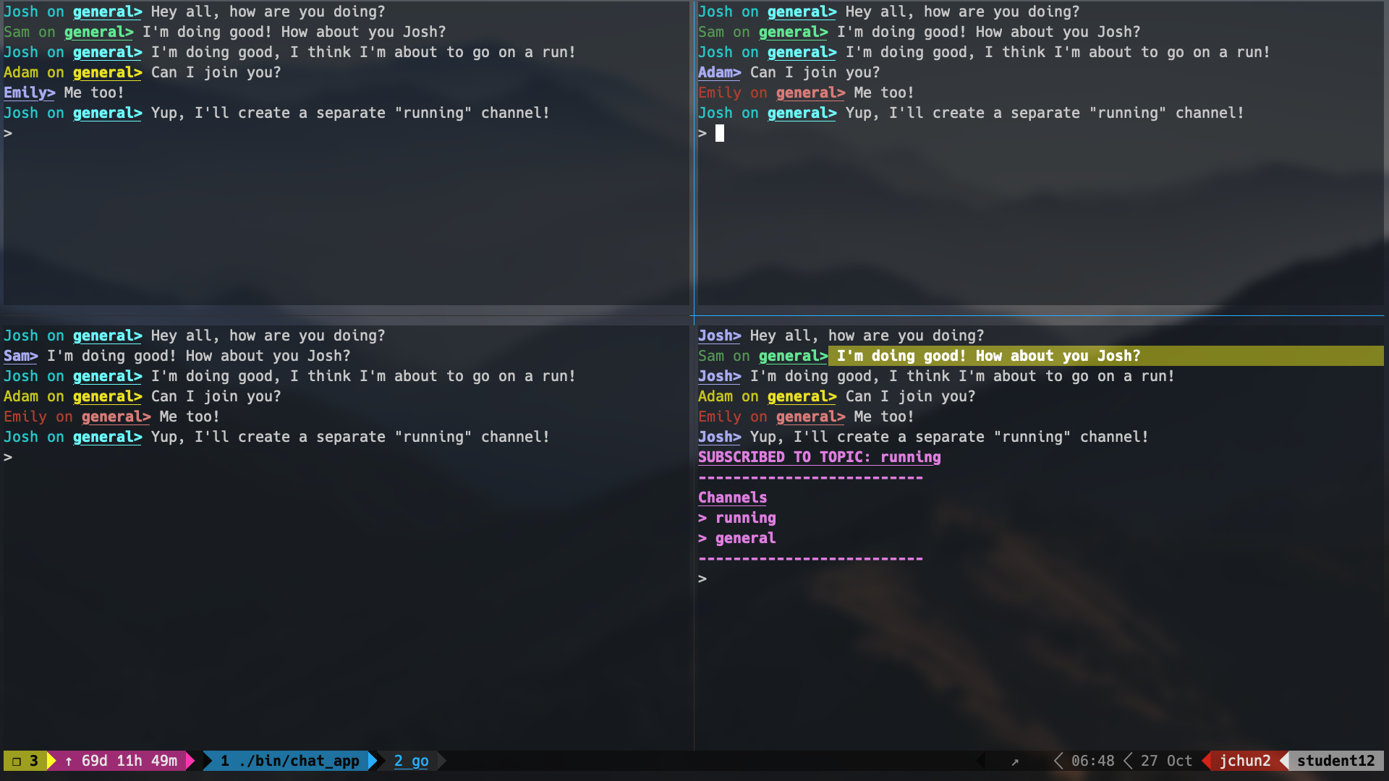The height and width of the screenshot is (781, 1389).
Task: Click the small diagonal arrow icon in status bar
Action: click(1014, 761)
